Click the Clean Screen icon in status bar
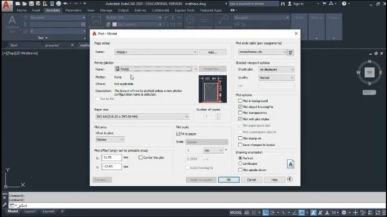Viewport: 387px width, 217px height. click(377, 213)
